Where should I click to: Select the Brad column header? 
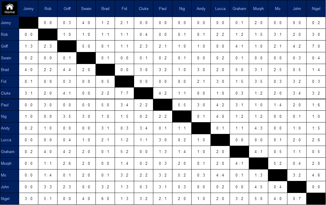pyautogui.click(x=105, y=9)
